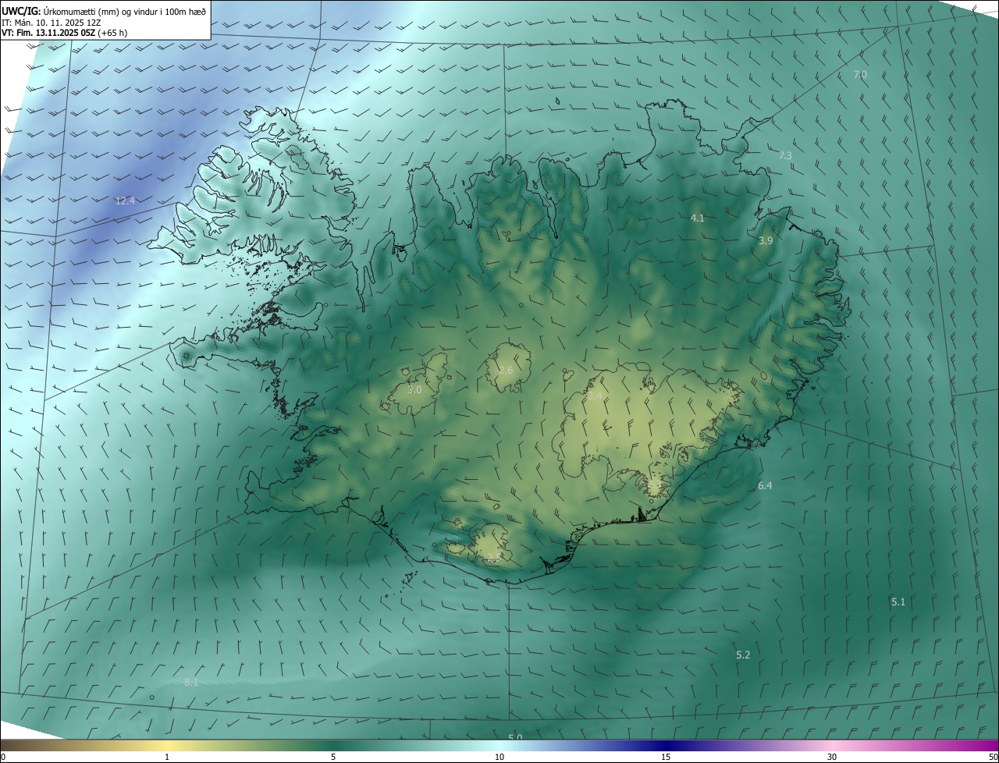Click the color scale tick label "30"
The height and width of the screenshot is (763, 999).
pos(832,758)
